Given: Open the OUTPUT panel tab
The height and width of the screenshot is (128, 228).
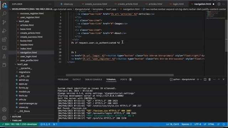Looking at the screenshot, I should click(77, 80).
